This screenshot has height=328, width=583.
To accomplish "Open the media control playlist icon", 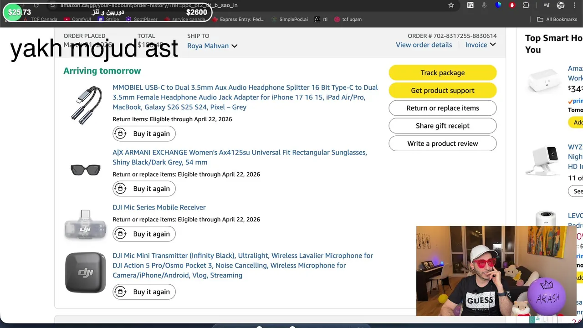I will (x=547, y=5).
